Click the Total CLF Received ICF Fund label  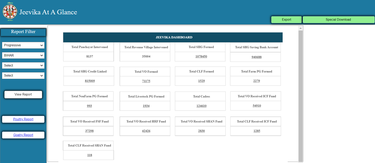click(256, 121)
